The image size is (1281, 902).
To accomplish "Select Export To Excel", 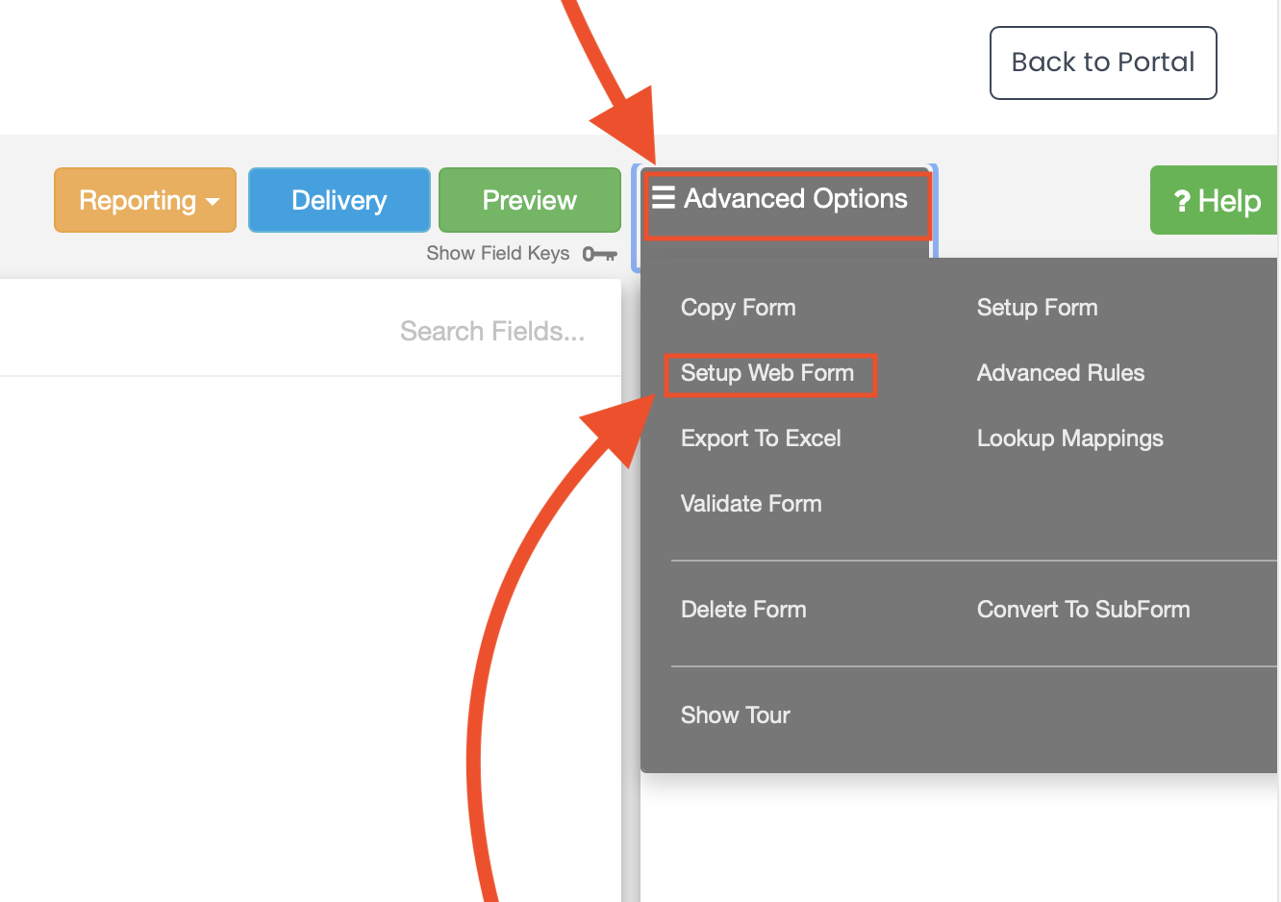I will tap(760, 438).
